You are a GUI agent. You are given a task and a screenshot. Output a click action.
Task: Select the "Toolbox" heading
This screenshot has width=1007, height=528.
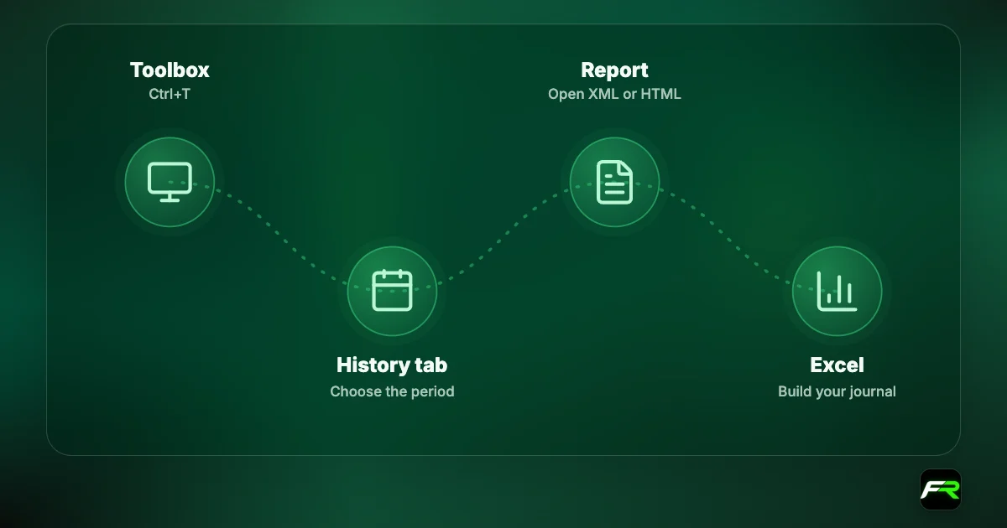(x=170, y=70)
